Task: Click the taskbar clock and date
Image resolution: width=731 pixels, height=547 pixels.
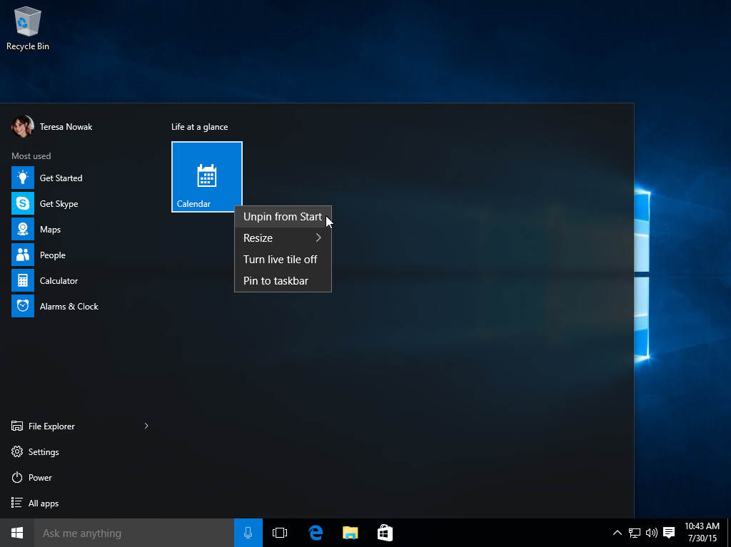Action: 702,533
